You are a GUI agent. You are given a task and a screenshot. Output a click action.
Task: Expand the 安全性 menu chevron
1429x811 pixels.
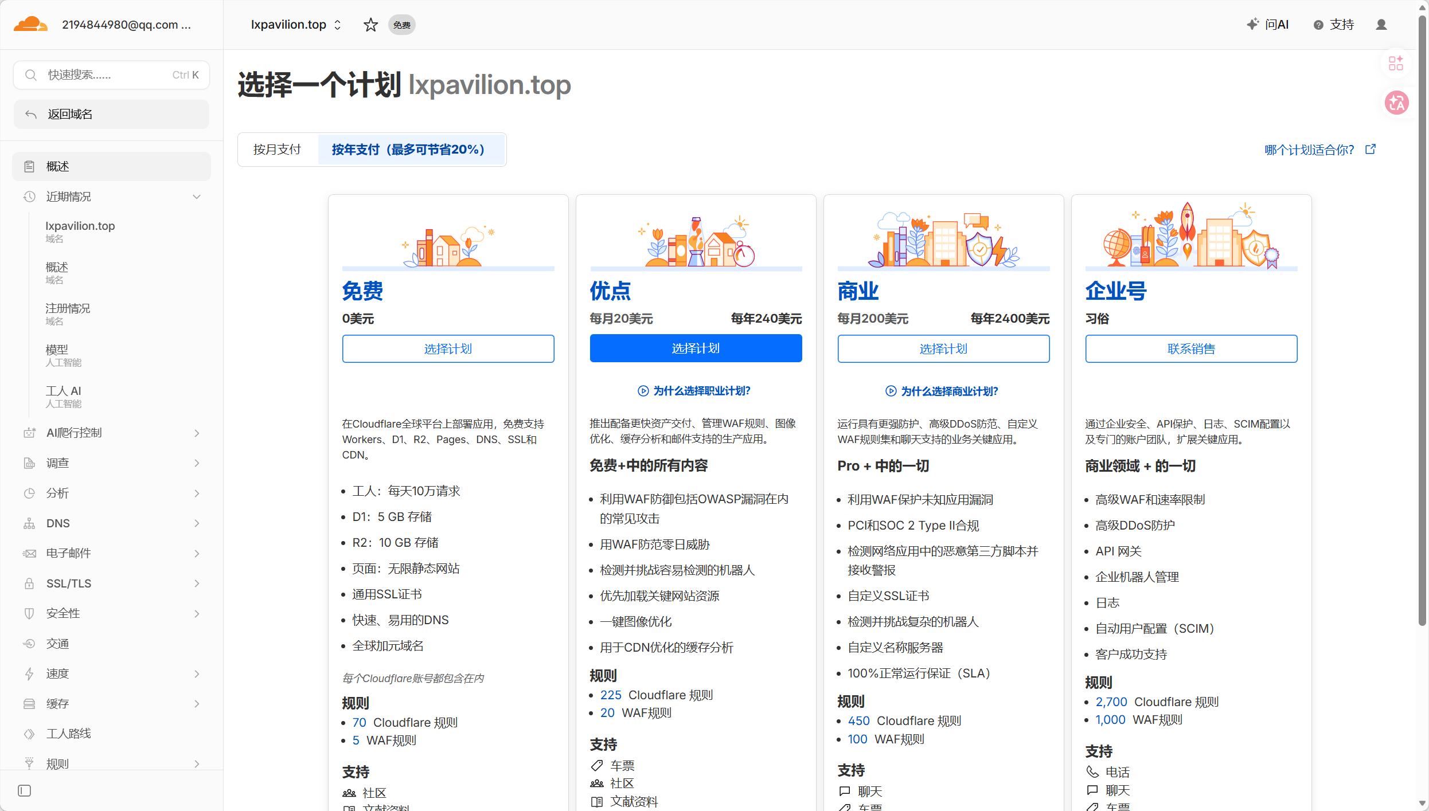[197, 613]
